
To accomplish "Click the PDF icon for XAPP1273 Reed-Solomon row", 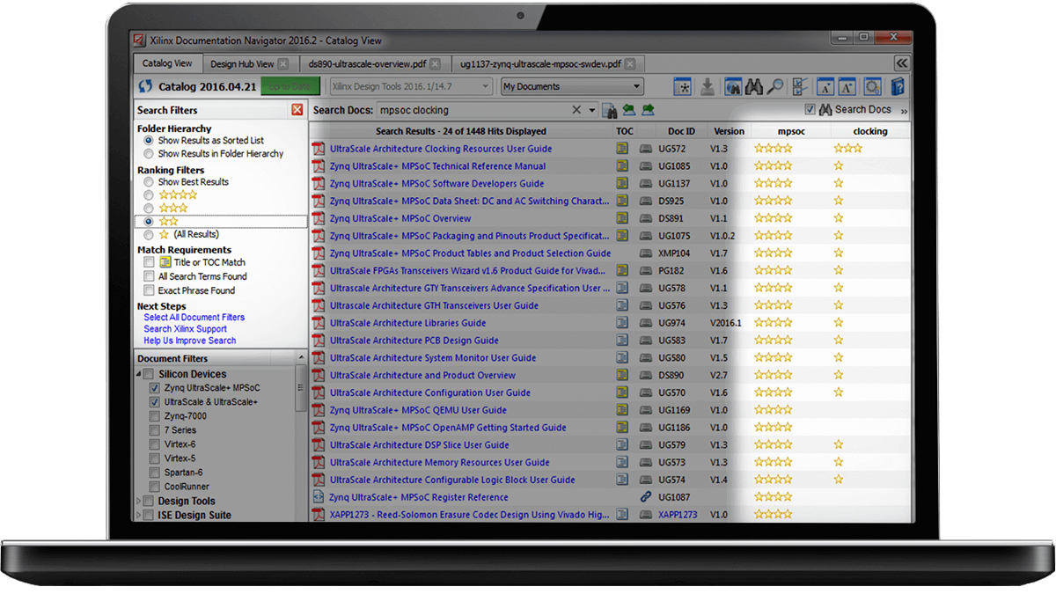I will [x=319, y=515].
